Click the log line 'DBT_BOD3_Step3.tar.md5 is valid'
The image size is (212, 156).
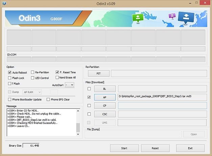32,120
